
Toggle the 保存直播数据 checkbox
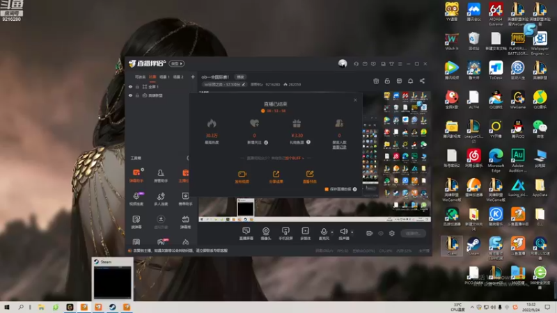click(x=327, y=189)
